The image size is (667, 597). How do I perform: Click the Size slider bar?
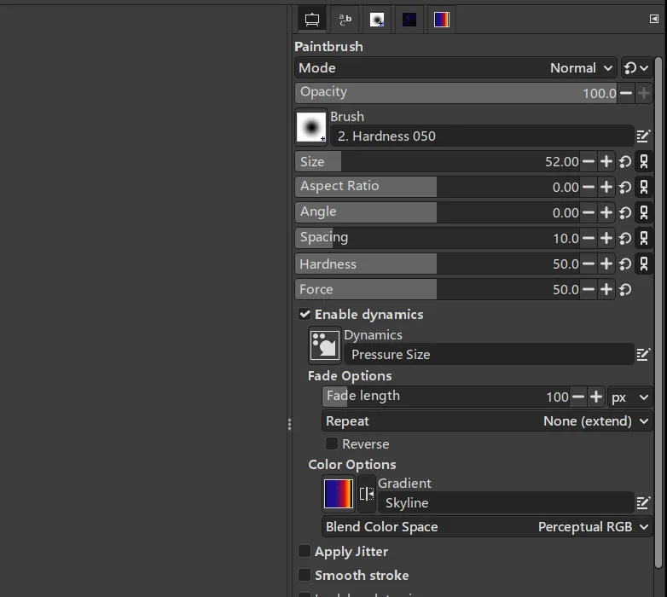pos(438,161)
